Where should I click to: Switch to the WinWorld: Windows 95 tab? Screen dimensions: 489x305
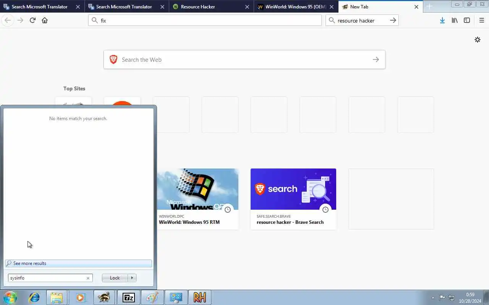(x=296, y=7)
